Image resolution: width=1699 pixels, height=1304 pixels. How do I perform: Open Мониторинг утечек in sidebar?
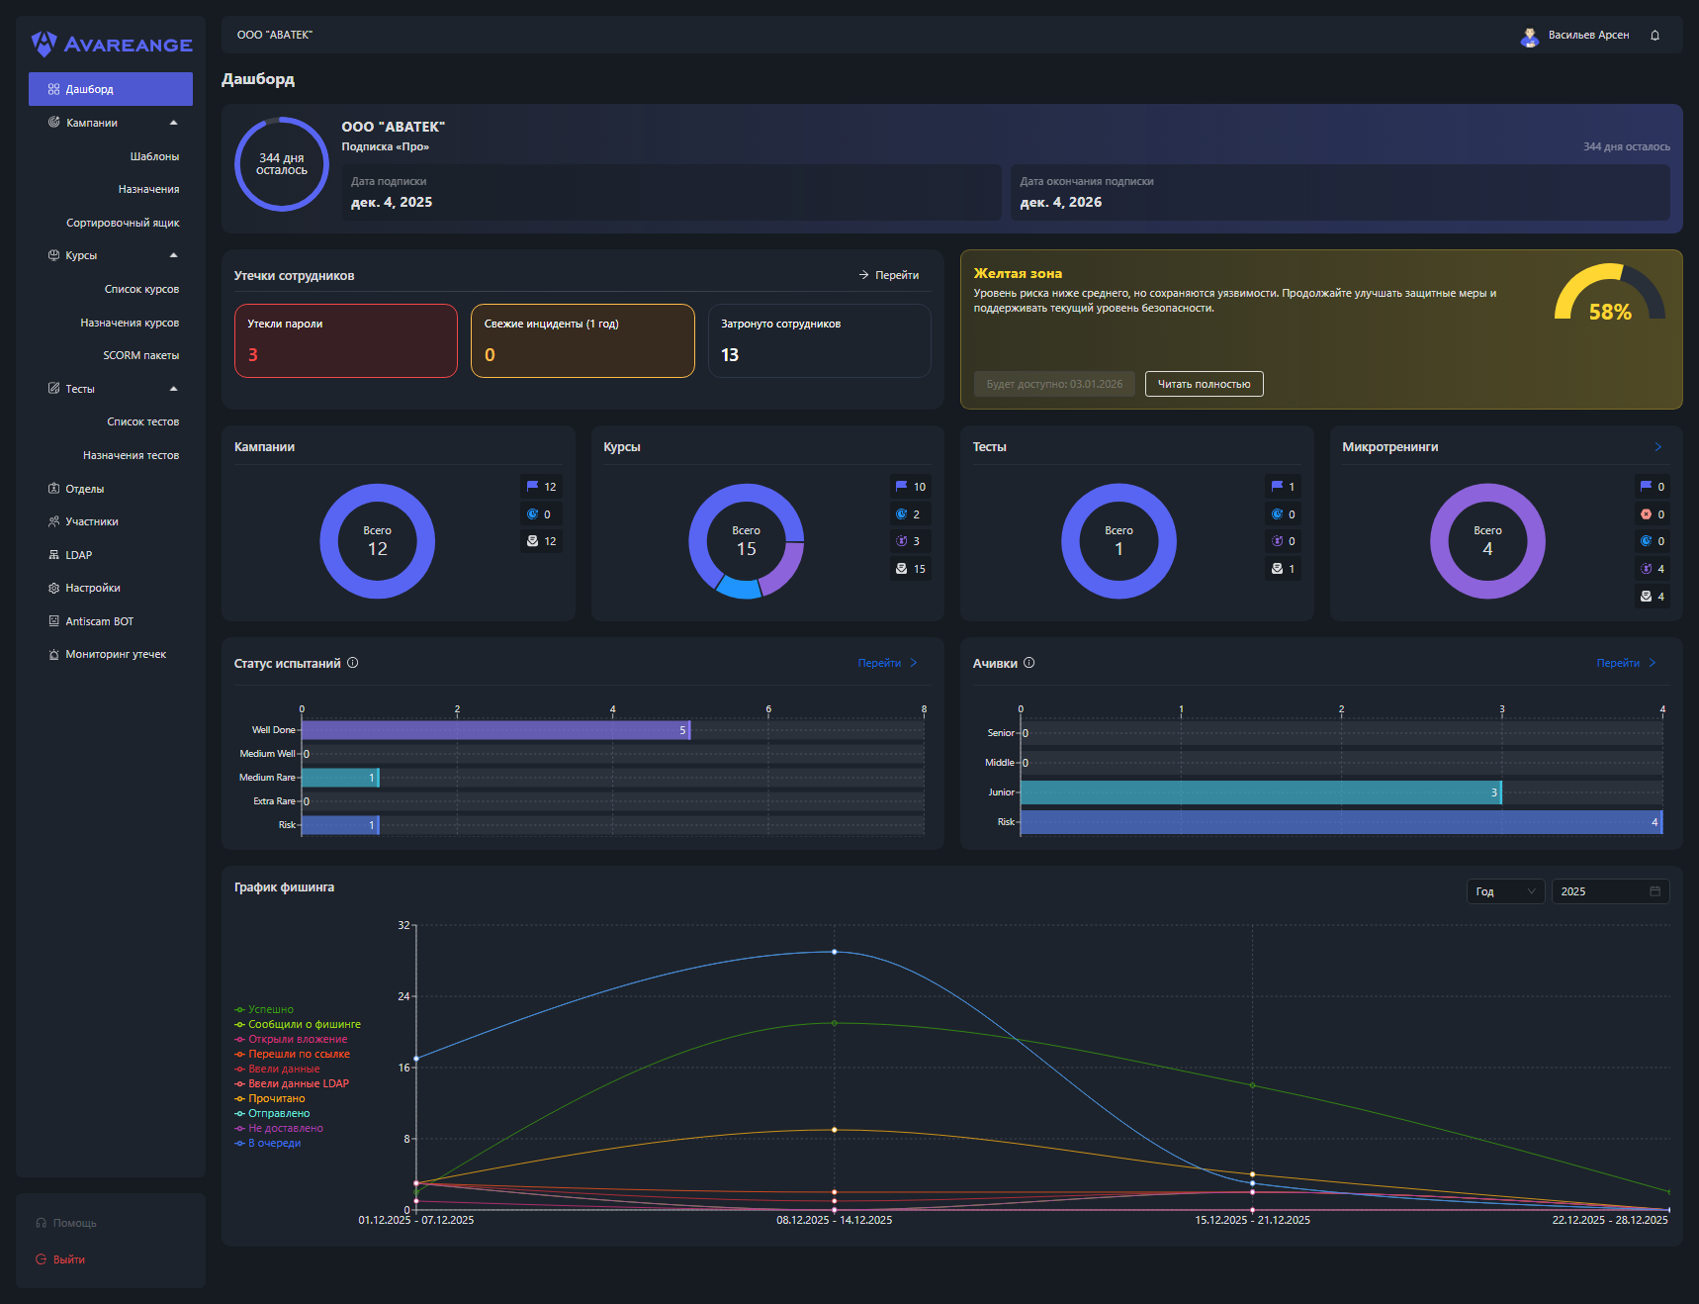[x=115, y=654]
